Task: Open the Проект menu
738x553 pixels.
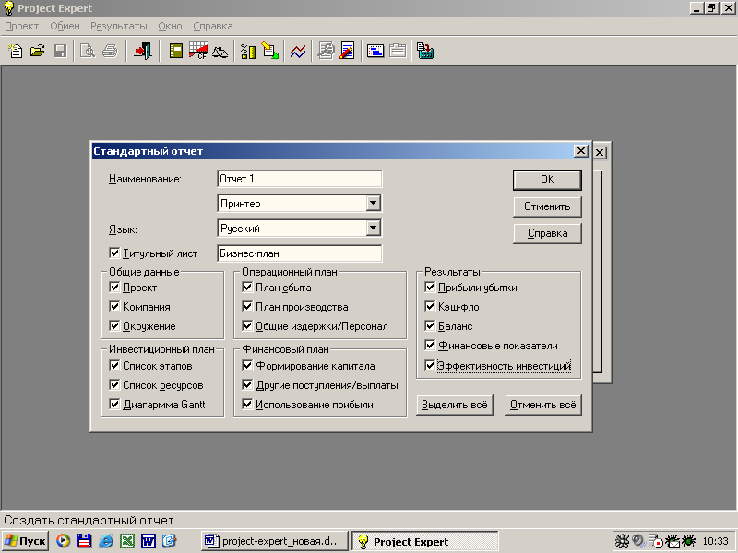Action: tap(21, 27)
